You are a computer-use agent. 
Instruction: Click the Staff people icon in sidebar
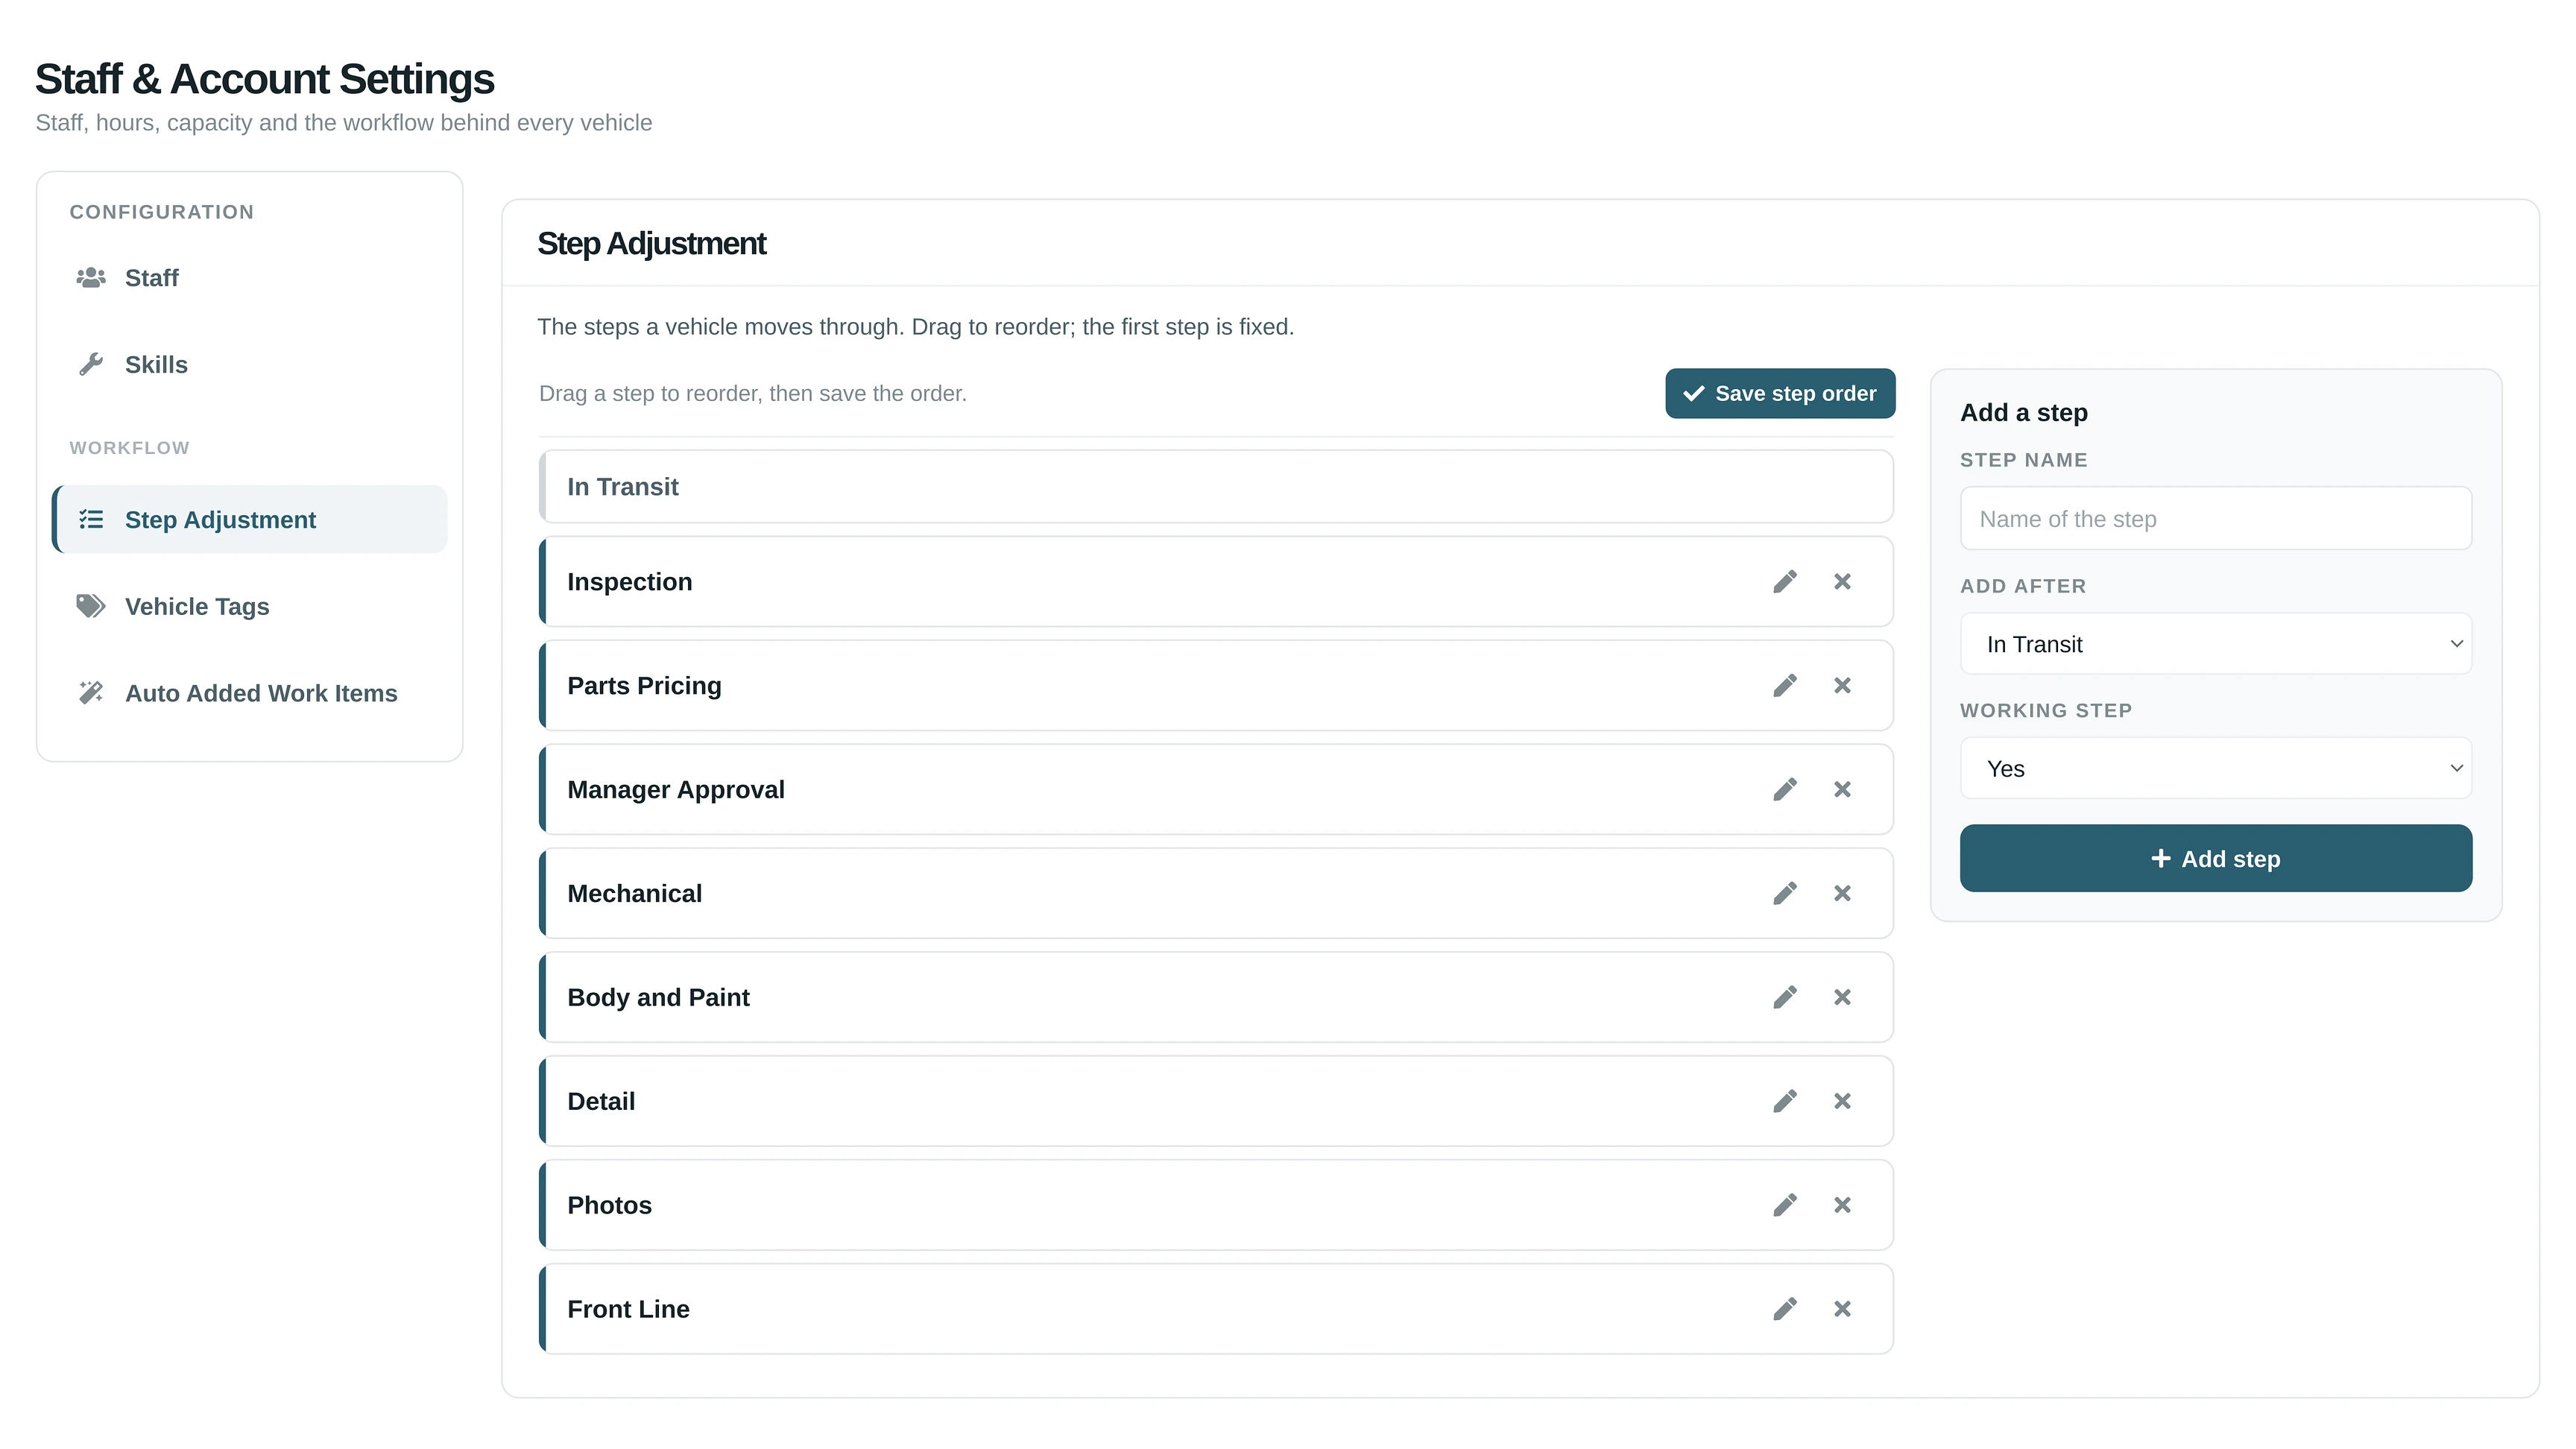click(91, 278)
